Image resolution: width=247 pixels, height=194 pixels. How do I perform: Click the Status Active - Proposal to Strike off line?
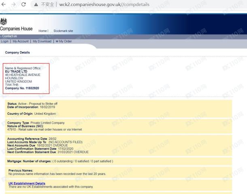(32, 104)
